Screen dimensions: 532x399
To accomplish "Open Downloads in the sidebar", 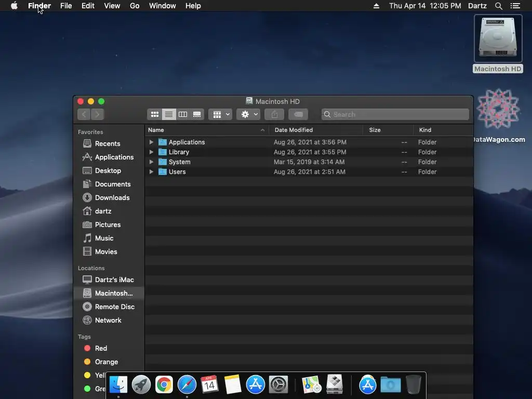I will pyautogui.click(x=109, y=197).
